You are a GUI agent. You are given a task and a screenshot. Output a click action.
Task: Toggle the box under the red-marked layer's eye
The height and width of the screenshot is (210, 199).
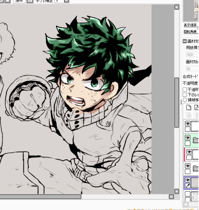coord(189,157)
